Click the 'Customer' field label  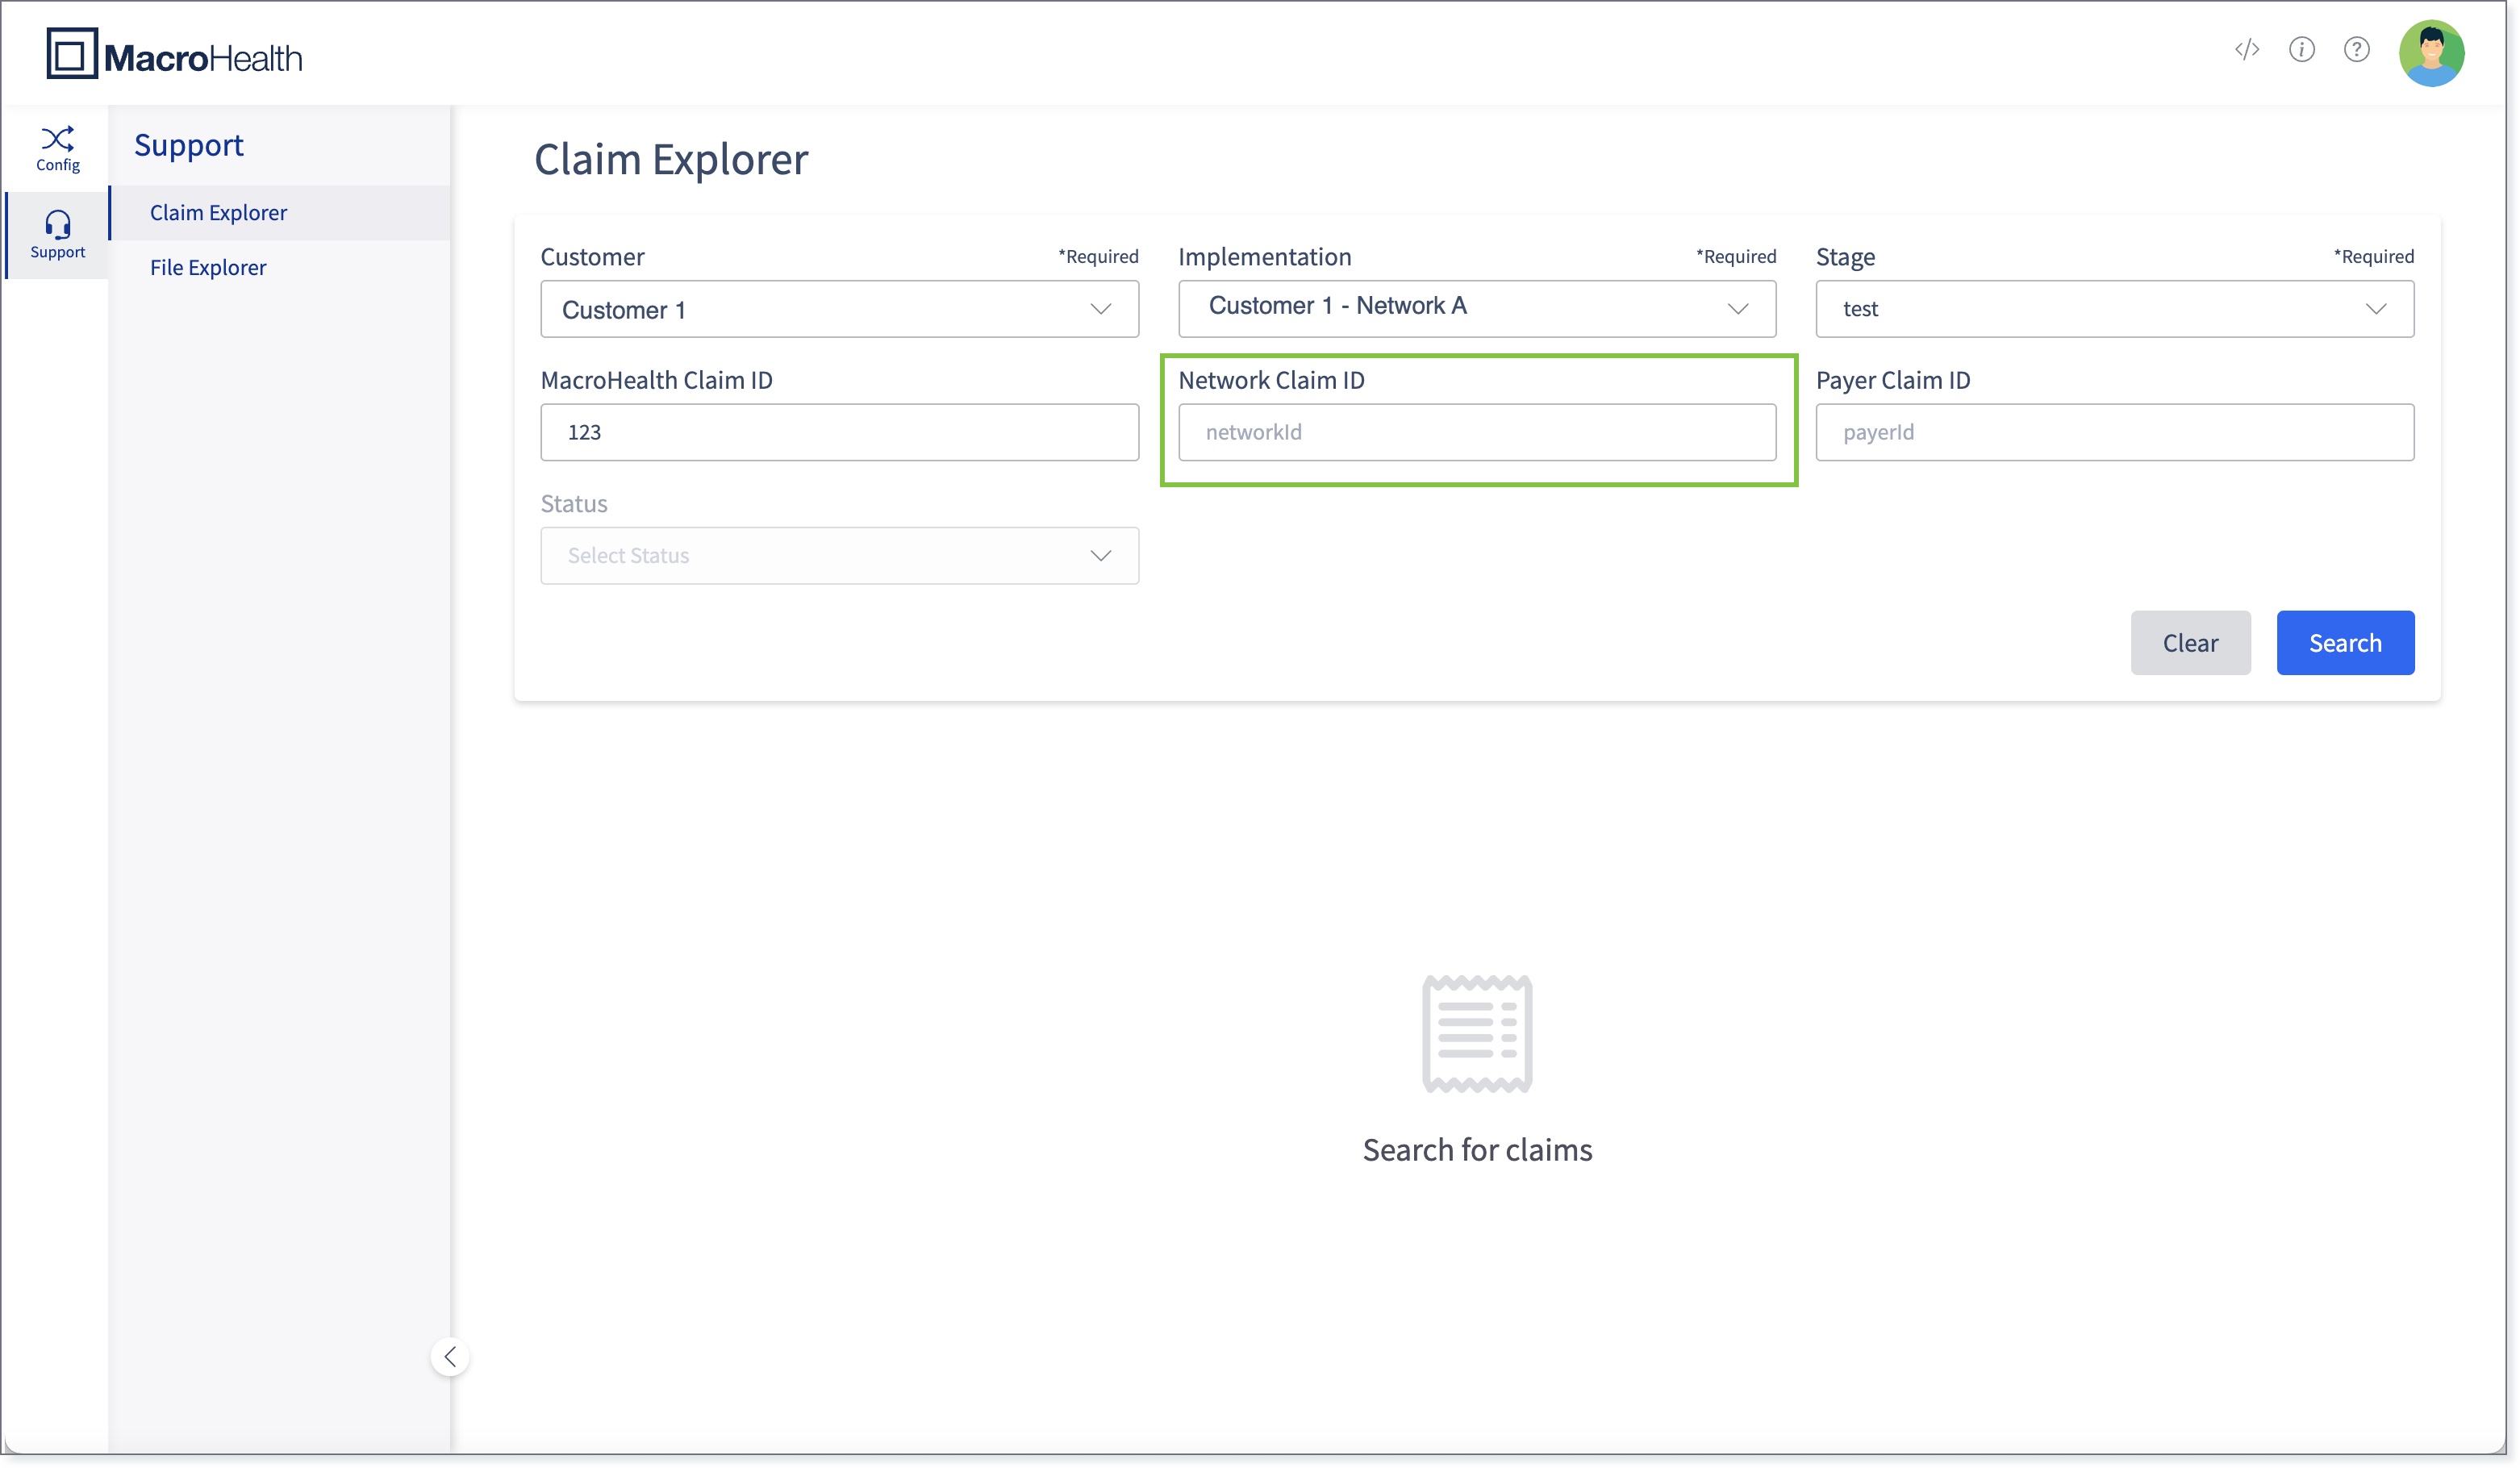[x=592, y=257]
